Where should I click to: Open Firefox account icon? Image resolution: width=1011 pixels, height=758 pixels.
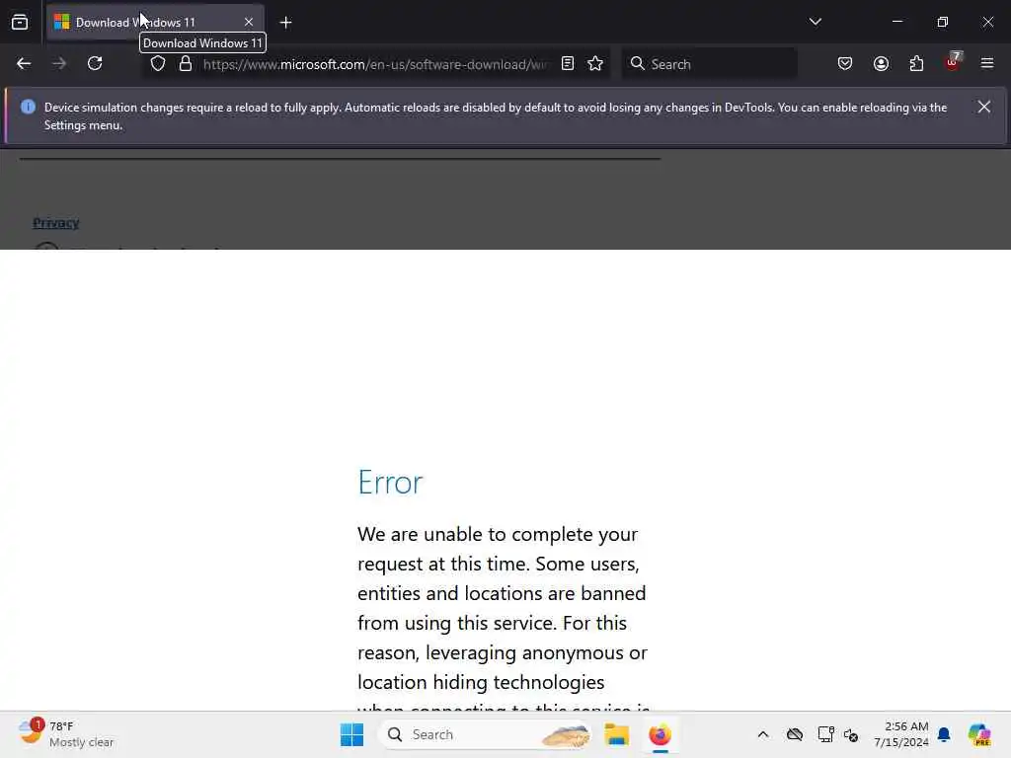881,63
